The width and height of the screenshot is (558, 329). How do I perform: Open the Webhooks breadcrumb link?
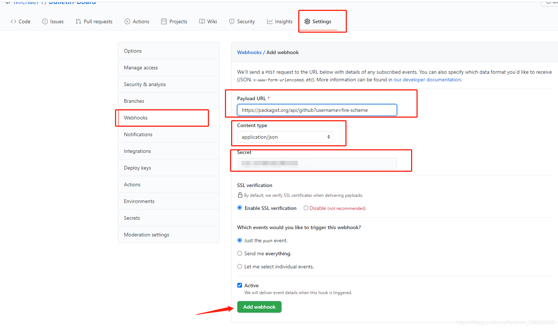249,52
